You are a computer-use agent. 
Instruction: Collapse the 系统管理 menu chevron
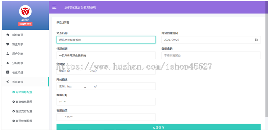coord(43,82)
